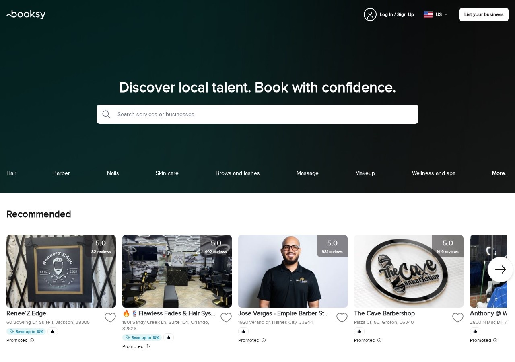
Task: Open Promoted info icon for The Cave Barbershop
Action: coord(379,340)
